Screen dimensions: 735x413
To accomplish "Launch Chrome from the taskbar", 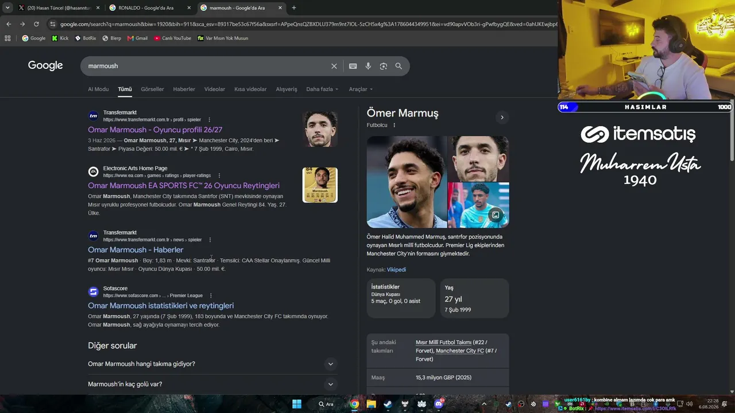I will 355,404.
